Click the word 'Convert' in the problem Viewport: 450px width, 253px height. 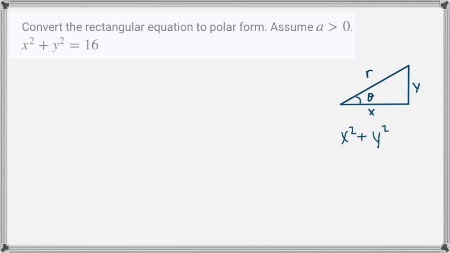pyautogui.click(x=39, y=27)
